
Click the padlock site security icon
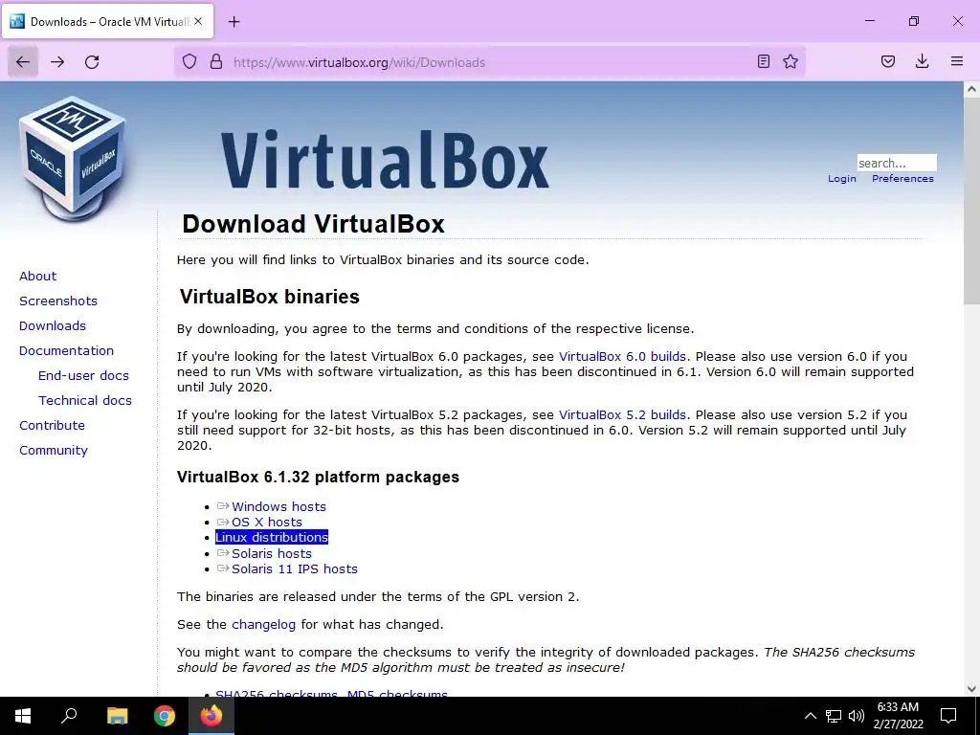point(216,61)
